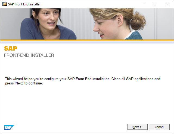Viewport: 174px width, 134px height.
Task: Select the 'FRONT-END INSTALLER' heading text
Action: coord(29,55)
